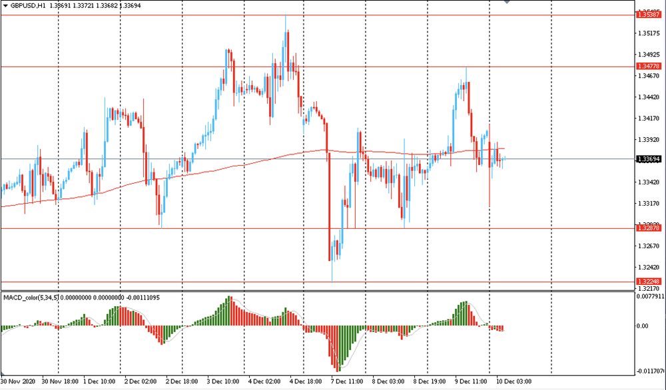Click the 3 Dec 10:00 time label
This screenshot has height=390, width=666.
click(x=223, y=381)
